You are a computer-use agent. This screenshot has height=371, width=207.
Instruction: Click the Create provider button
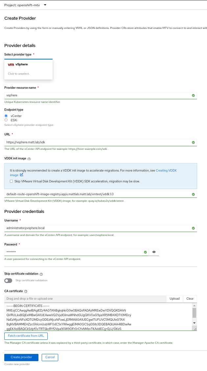21,357
